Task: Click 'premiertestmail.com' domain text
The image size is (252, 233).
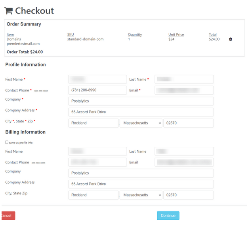Action: pos(23,44)
